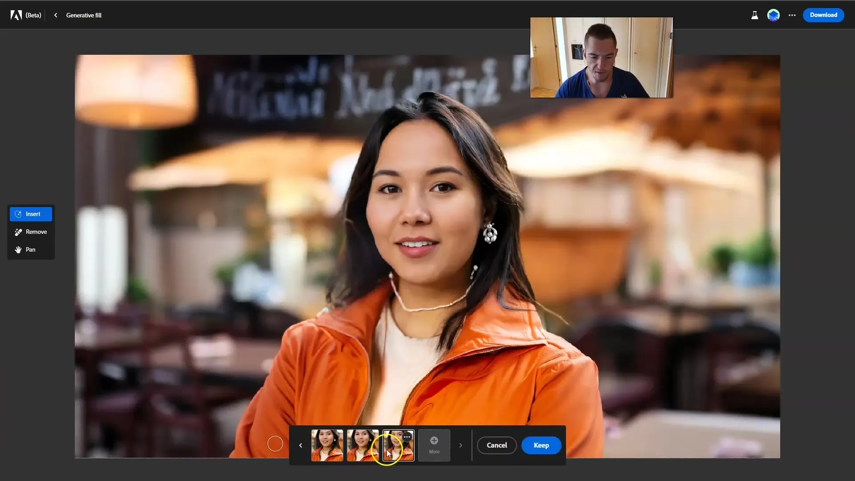Show previous generated variations
Screen dimensions: 855x481
click(x=301, y=445)
